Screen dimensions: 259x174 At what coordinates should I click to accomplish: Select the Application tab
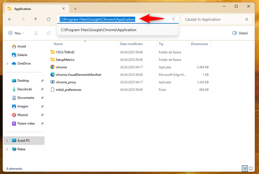pyautogui.click(x=37, y=9)
